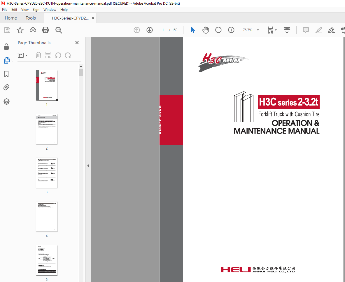Open the File menu
Screen dimensions: 345x282
tap(5, 9)
